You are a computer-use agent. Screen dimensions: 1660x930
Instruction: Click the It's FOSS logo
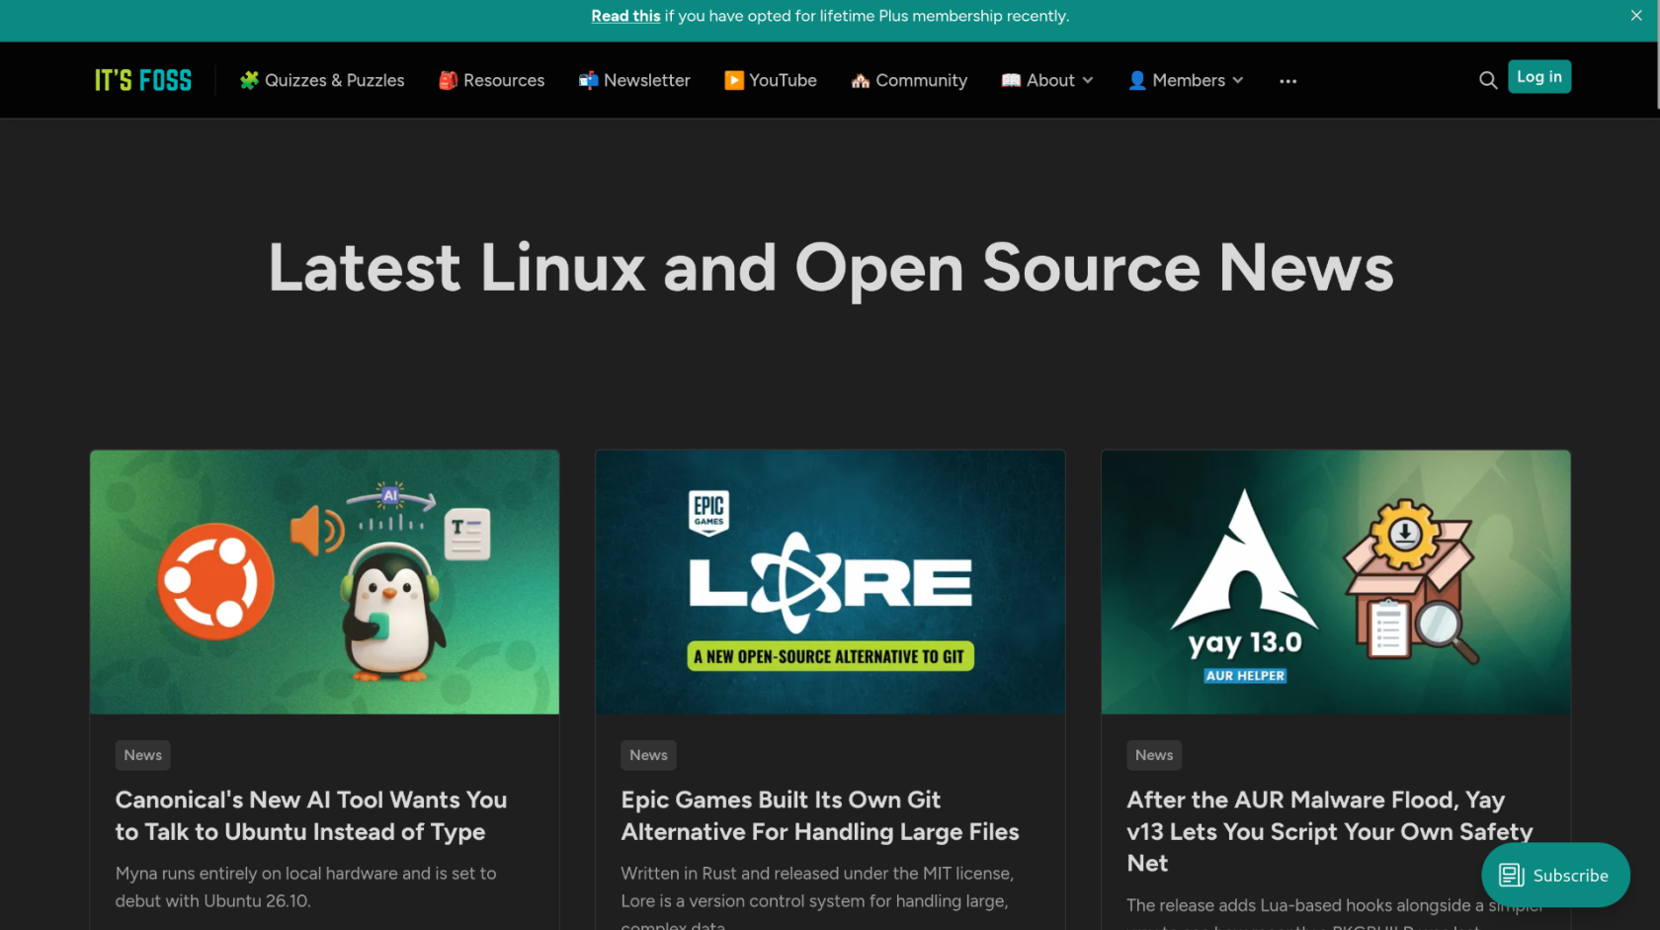[x=143, y=80]
